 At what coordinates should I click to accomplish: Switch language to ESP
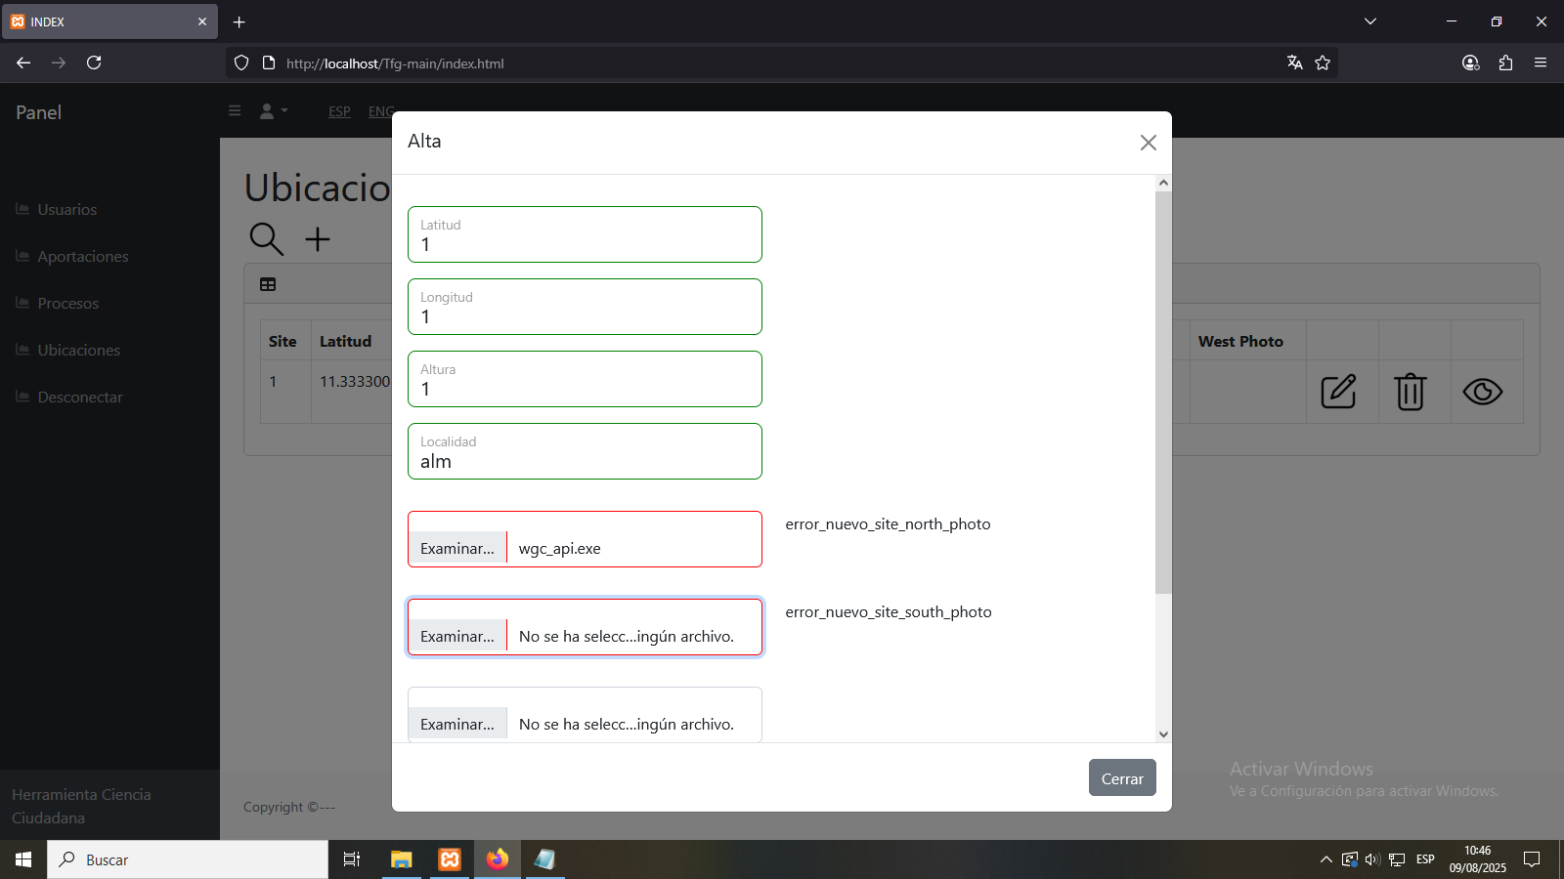(x=339, y=111)
